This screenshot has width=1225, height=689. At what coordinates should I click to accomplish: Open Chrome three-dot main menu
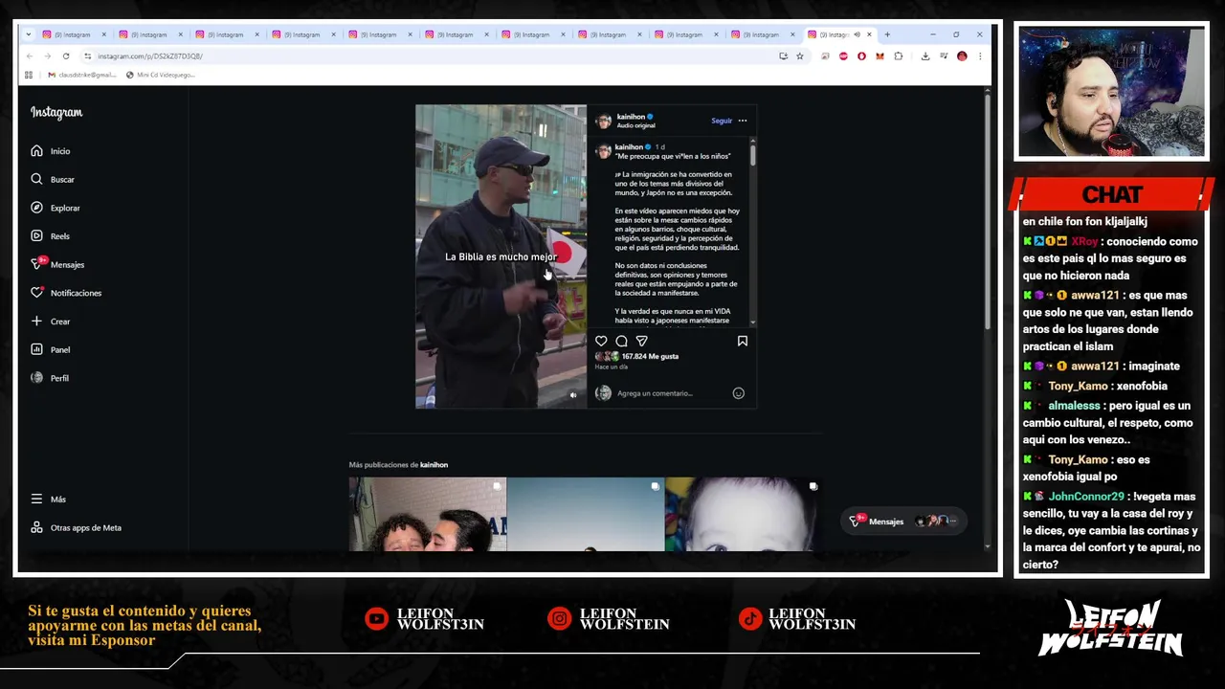(980, 56)
